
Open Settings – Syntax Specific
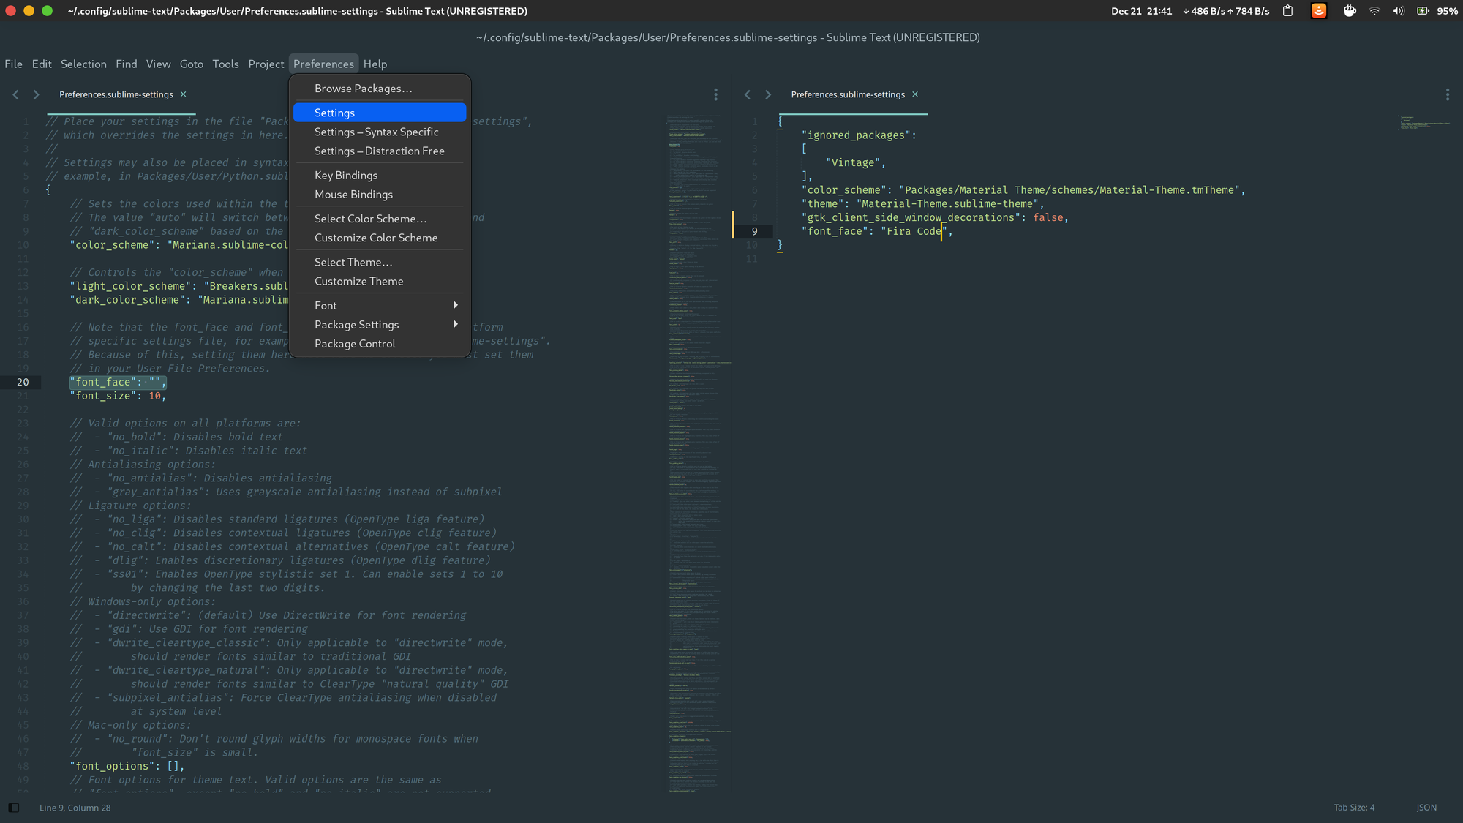(x=380, y=132)
